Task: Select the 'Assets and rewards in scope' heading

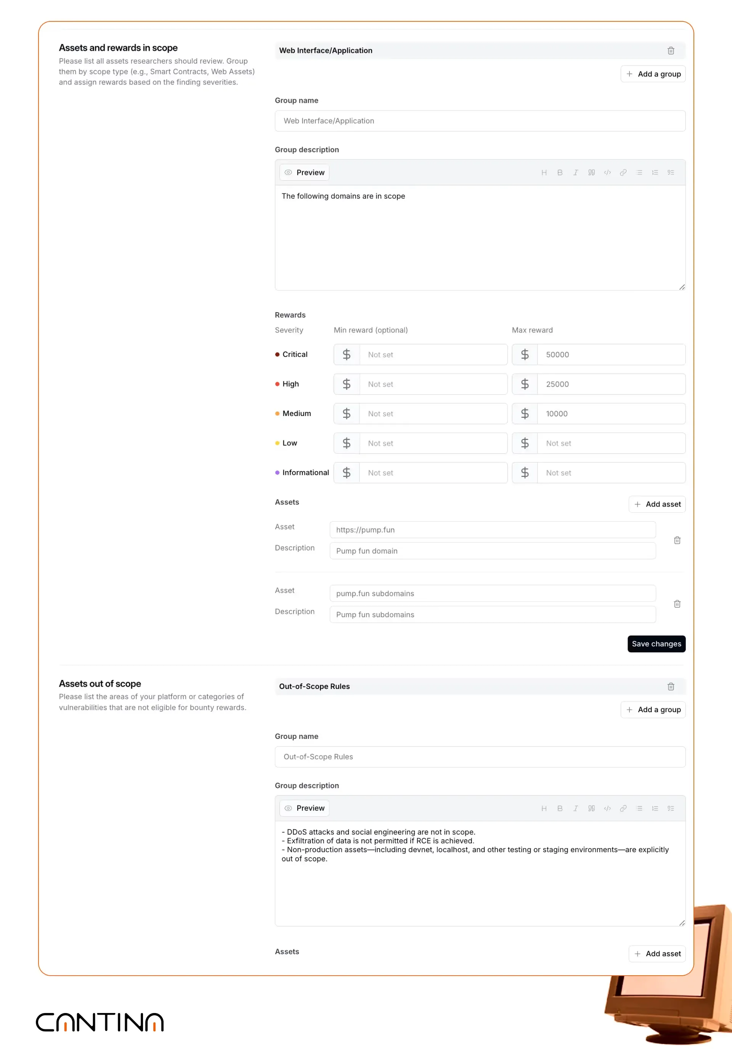Action: (x=118, y=48)
